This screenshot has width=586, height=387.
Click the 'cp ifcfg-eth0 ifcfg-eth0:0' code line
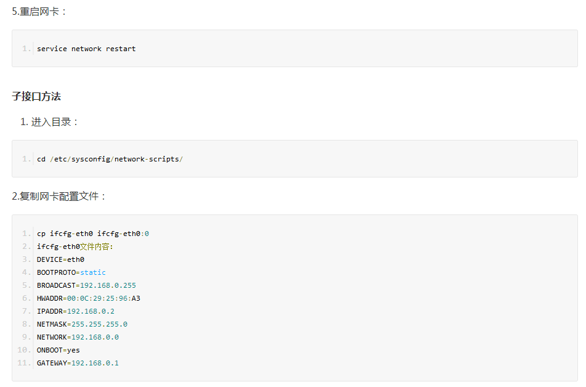click(x=93, y=234)
